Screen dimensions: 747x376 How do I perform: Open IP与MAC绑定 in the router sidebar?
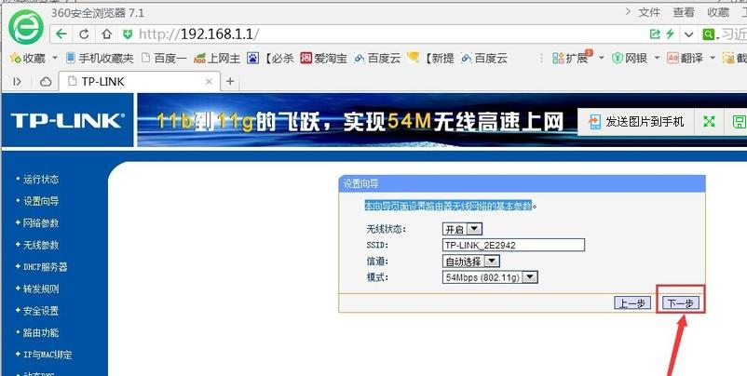click(48, 355)
